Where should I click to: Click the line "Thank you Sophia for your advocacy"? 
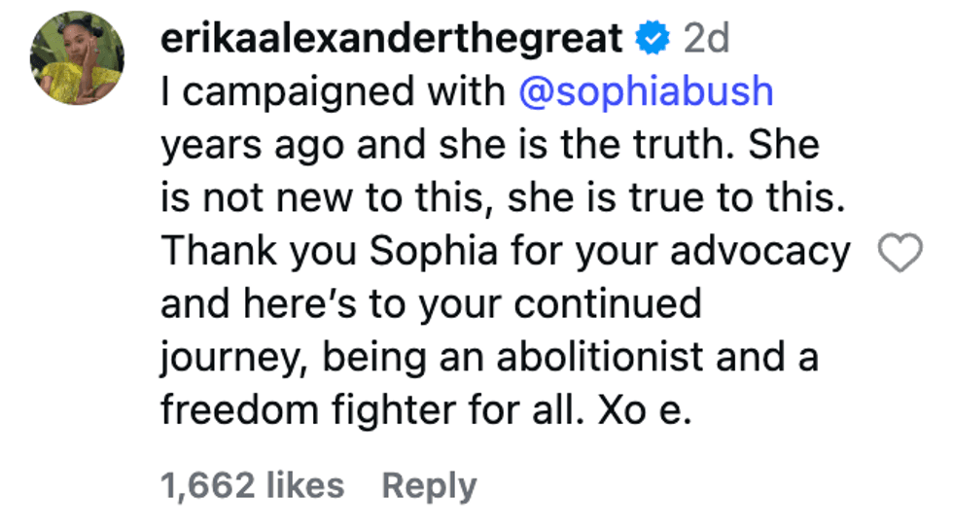click(506, 252)
